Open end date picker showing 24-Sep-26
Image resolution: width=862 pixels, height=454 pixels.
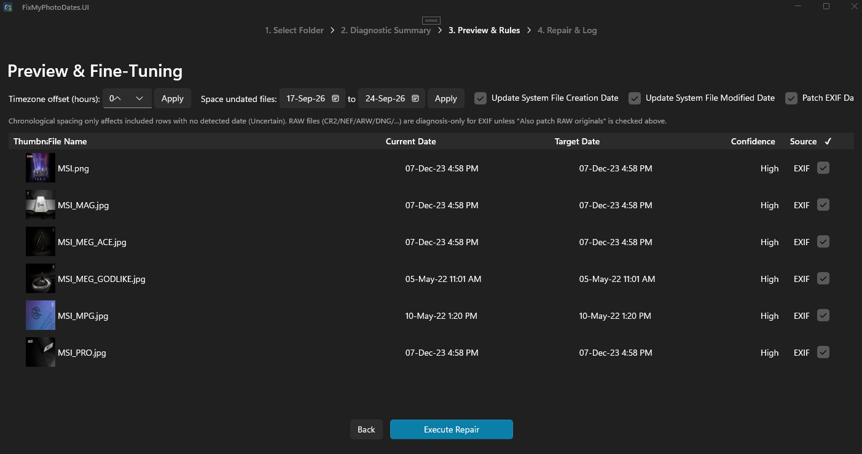click(x=391, y=98)
